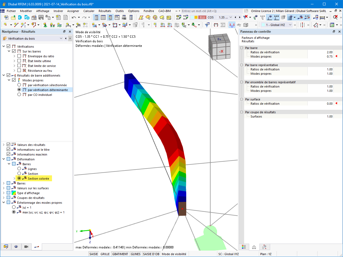Open the Calculer menu
This screenshot has width=343, height=257.
click(x=89, y=11)
